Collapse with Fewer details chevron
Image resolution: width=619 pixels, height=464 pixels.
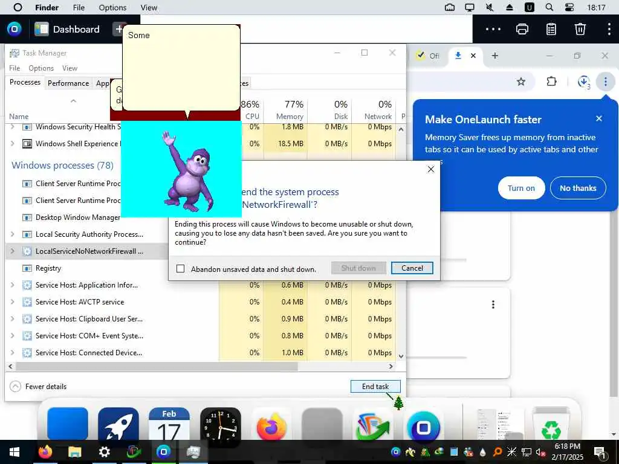point(15,386)
